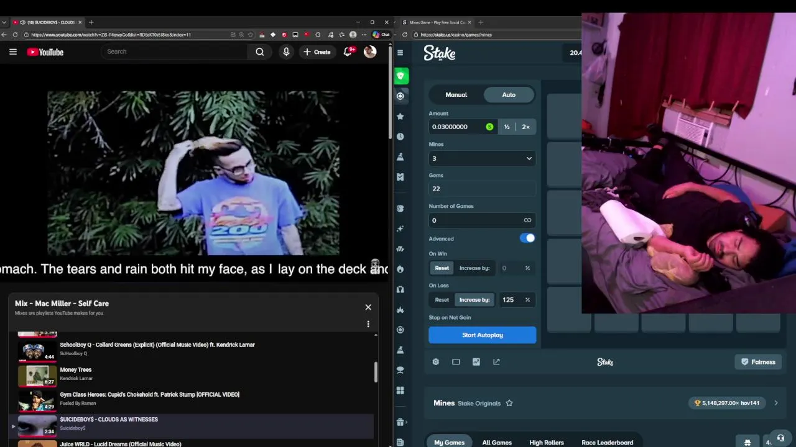Switch to Auto betting mode
Viewport: 796px width, 447px height.
pos(509,94)
